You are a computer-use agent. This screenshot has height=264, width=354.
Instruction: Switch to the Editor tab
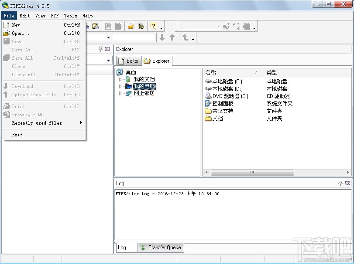point(129,61)
